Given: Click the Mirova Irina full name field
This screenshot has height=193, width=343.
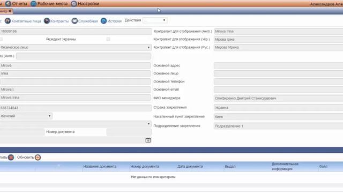Looking at the screenshot, I should 75,98.
